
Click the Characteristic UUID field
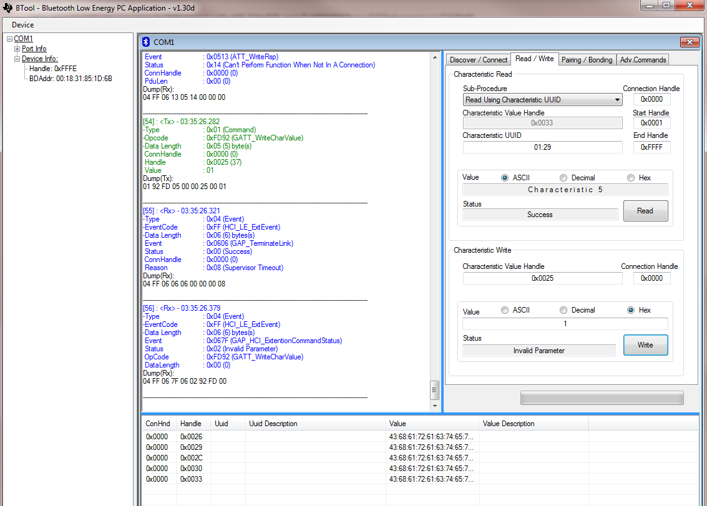[542, 147]
